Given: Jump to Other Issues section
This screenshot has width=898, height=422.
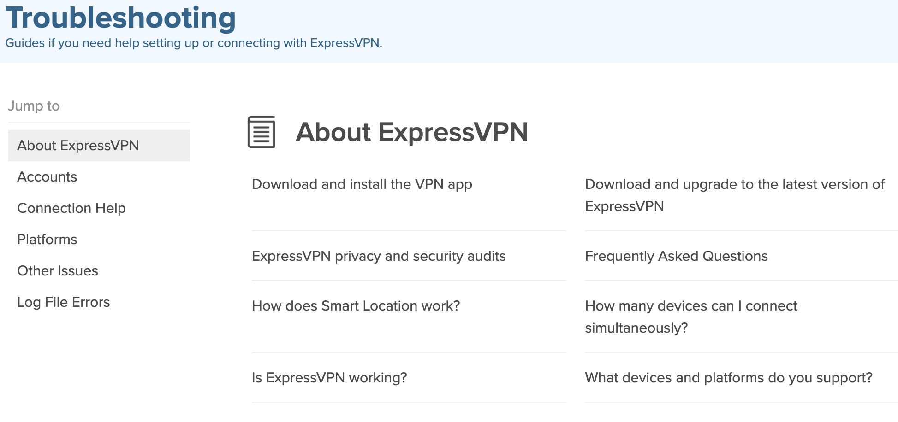Looking at the screenshot, I should coord(58,271).
